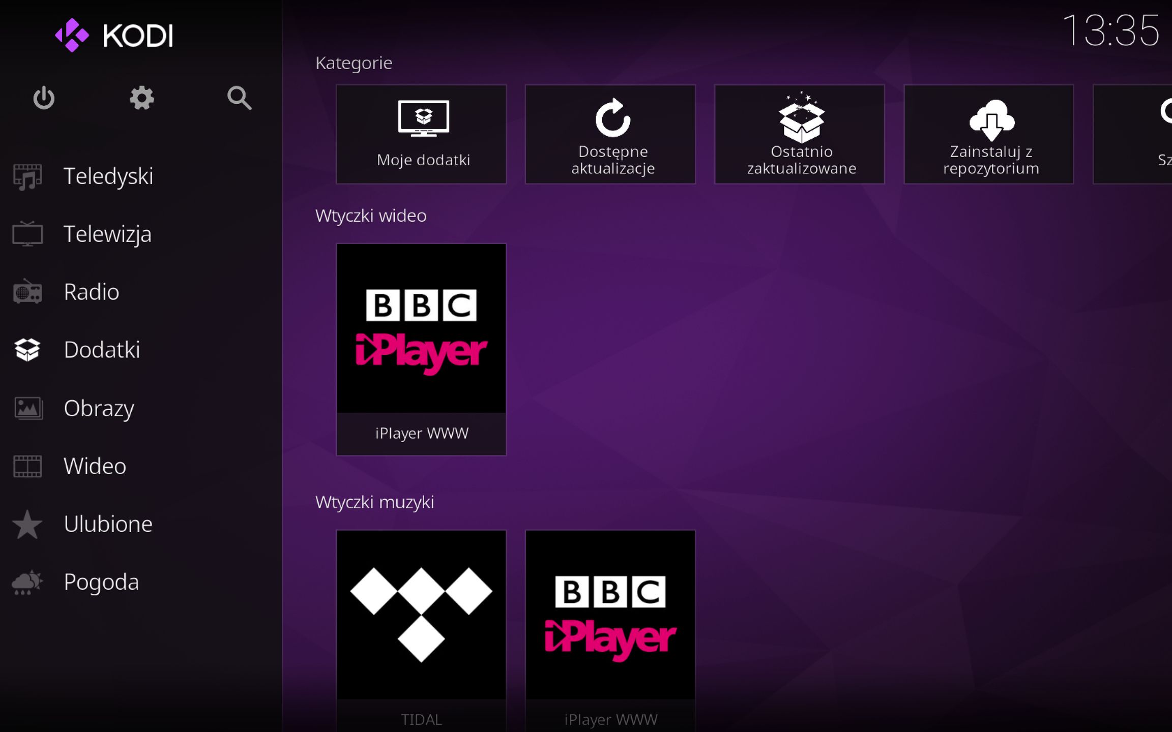The width and height of the screenshot is (1172, 732).
Task: Open Ostatnio zaktualizowane category
Action: click(800, 134)
